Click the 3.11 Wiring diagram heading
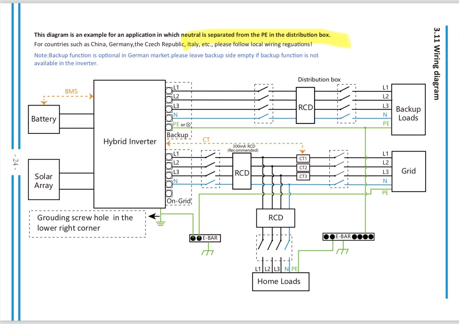Viewport: 459px width, 324px height. [436, 63]
